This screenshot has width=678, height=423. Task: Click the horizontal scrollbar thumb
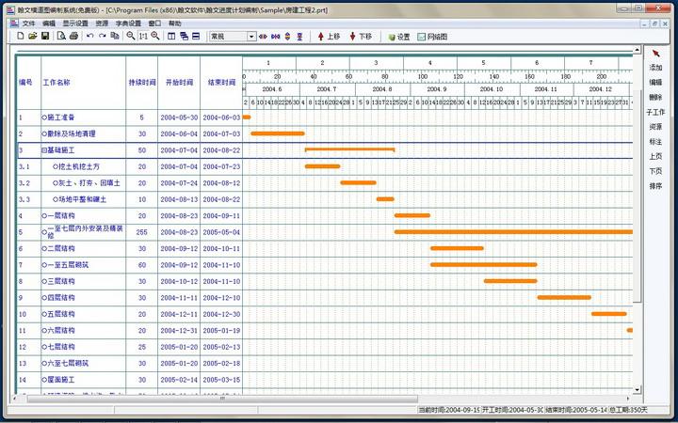point(222,399)
